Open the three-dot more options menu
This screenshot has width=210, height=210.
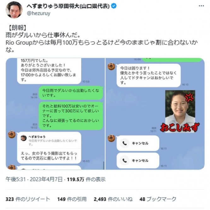(201, 6)
